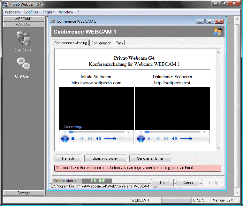
Task: Click the Teilnehmer Webcam seek bar
Action: [x=172, y=132]
